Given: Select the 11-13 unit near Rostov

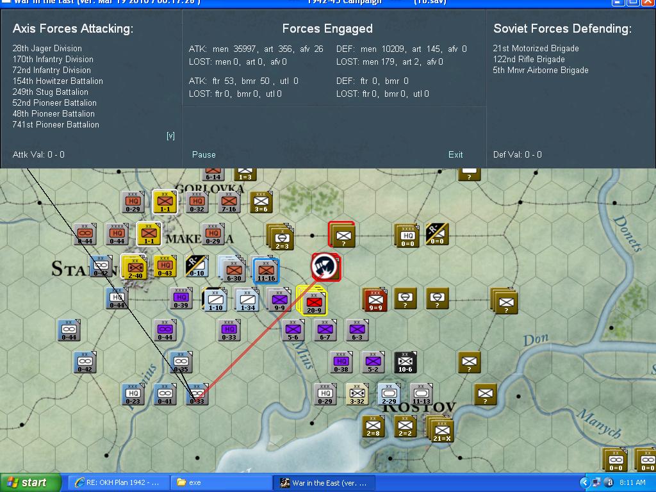Looking at the screenshot, I should click(421, 394).
